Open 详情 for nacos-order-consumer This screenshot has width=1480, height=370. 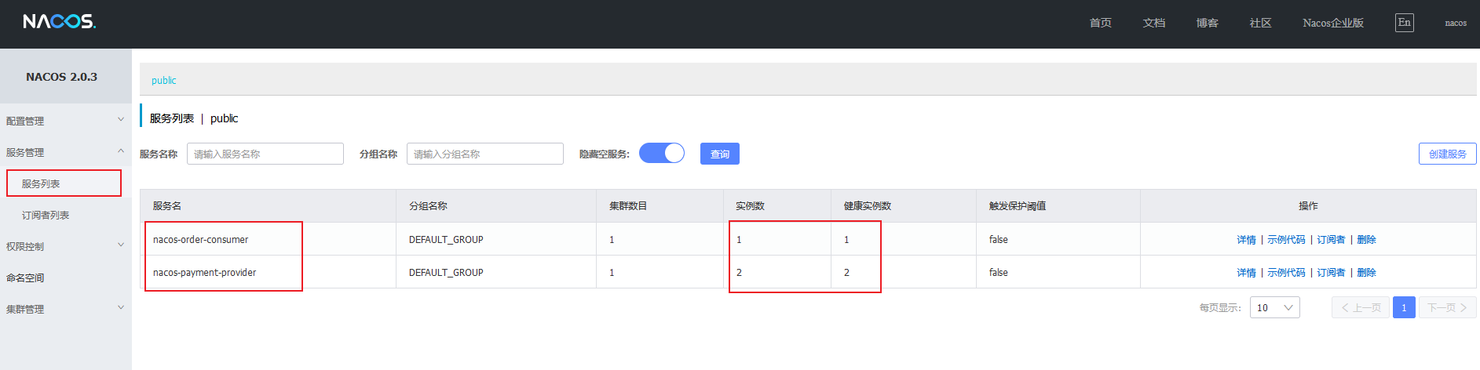pyautogui.click(x=1246, y=240)
